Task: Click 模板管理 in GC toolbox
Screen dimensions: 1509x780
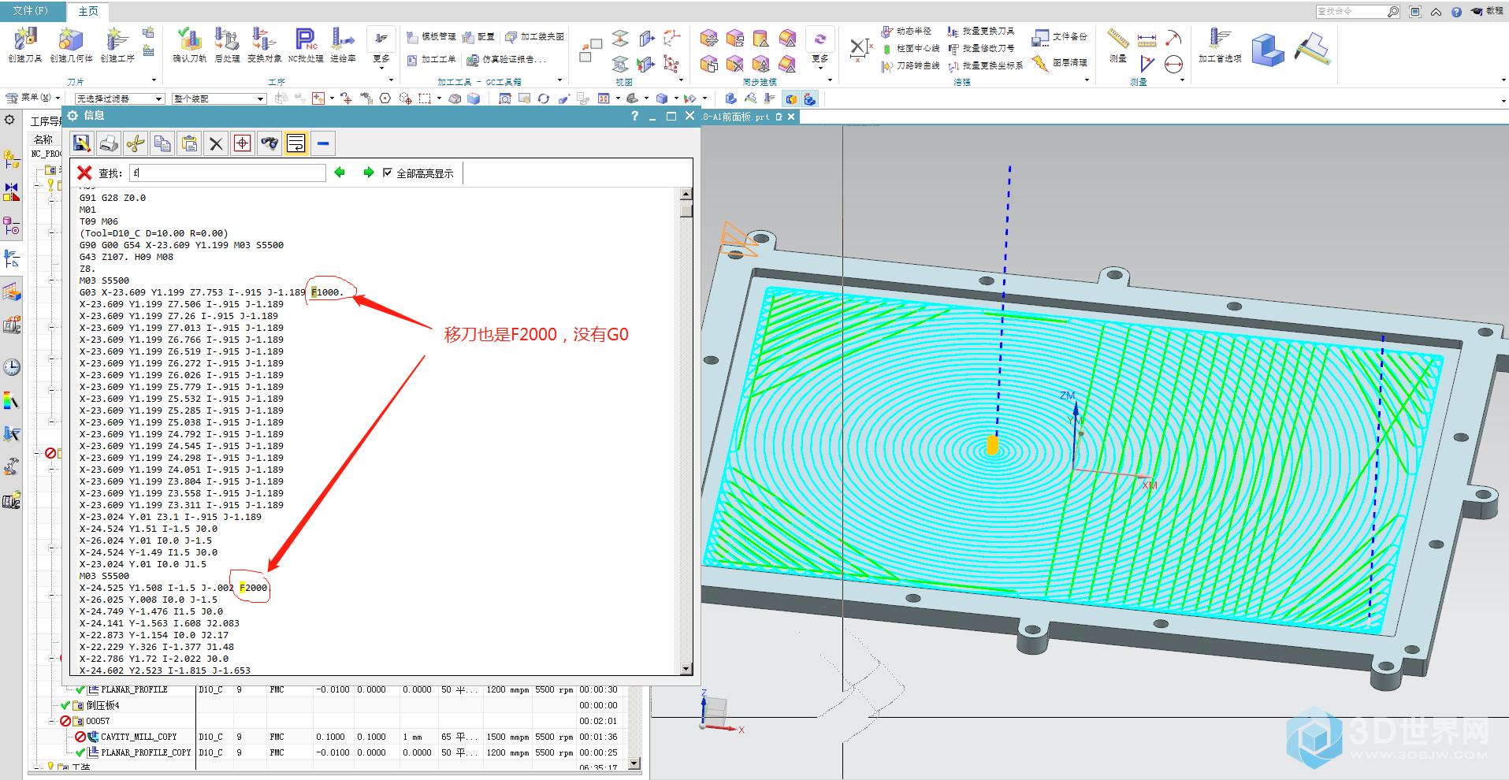Action: (431, 36)
